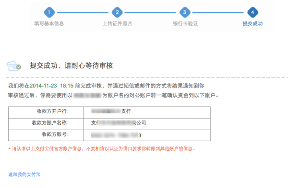
Task: Click the step 3 diamond icon
Action: coord(185,12)
